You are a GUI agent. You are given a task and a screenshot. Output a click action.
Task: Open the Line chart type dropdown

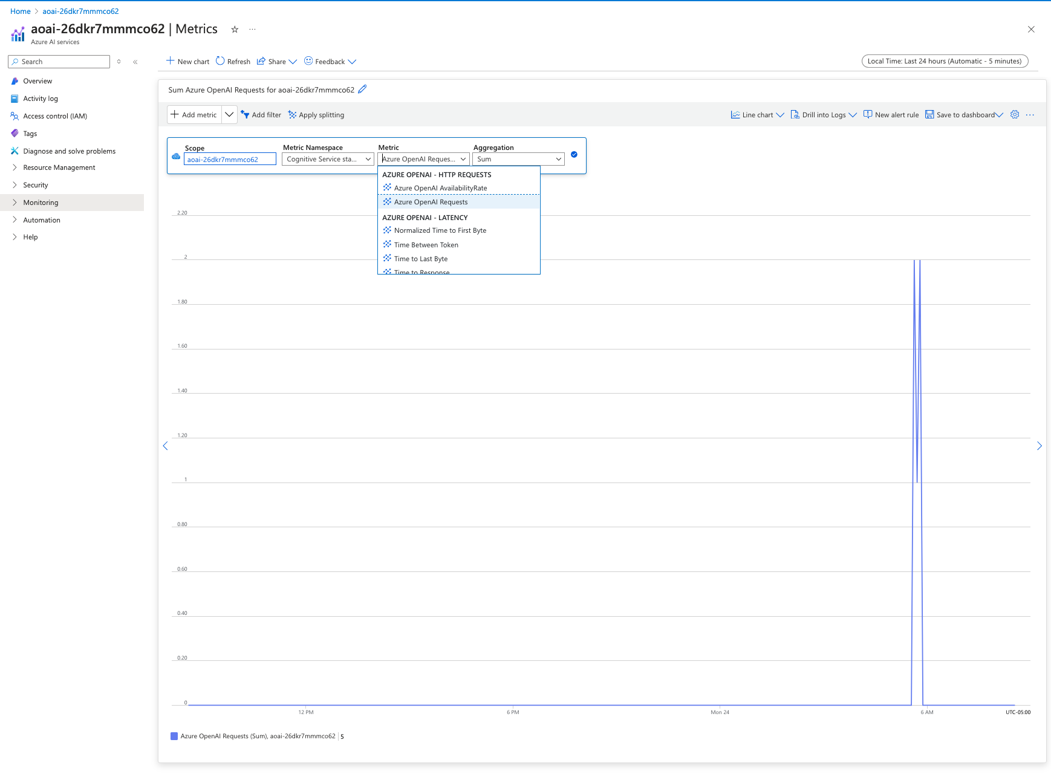[x=758, y=115]
